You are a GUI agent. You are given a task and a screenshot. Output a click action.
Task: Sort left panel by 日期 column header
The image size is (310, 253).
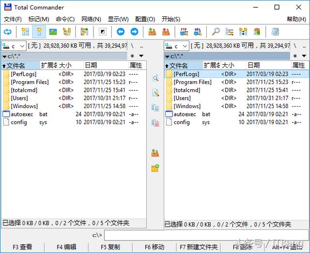tap(106, 65)
